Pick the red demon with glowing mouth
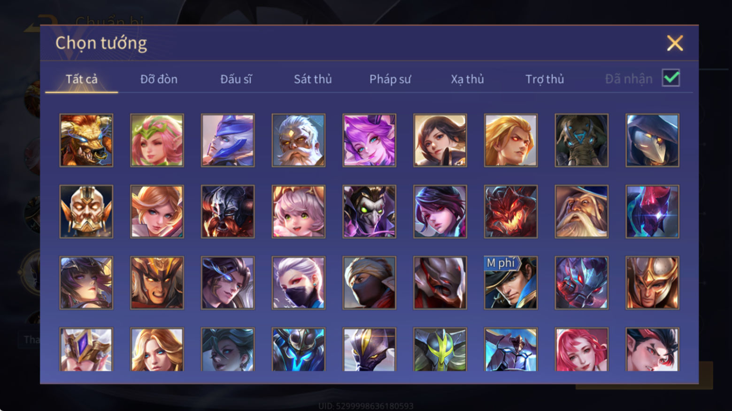This screenshot has height=411, width=732. tap(511, 211)
